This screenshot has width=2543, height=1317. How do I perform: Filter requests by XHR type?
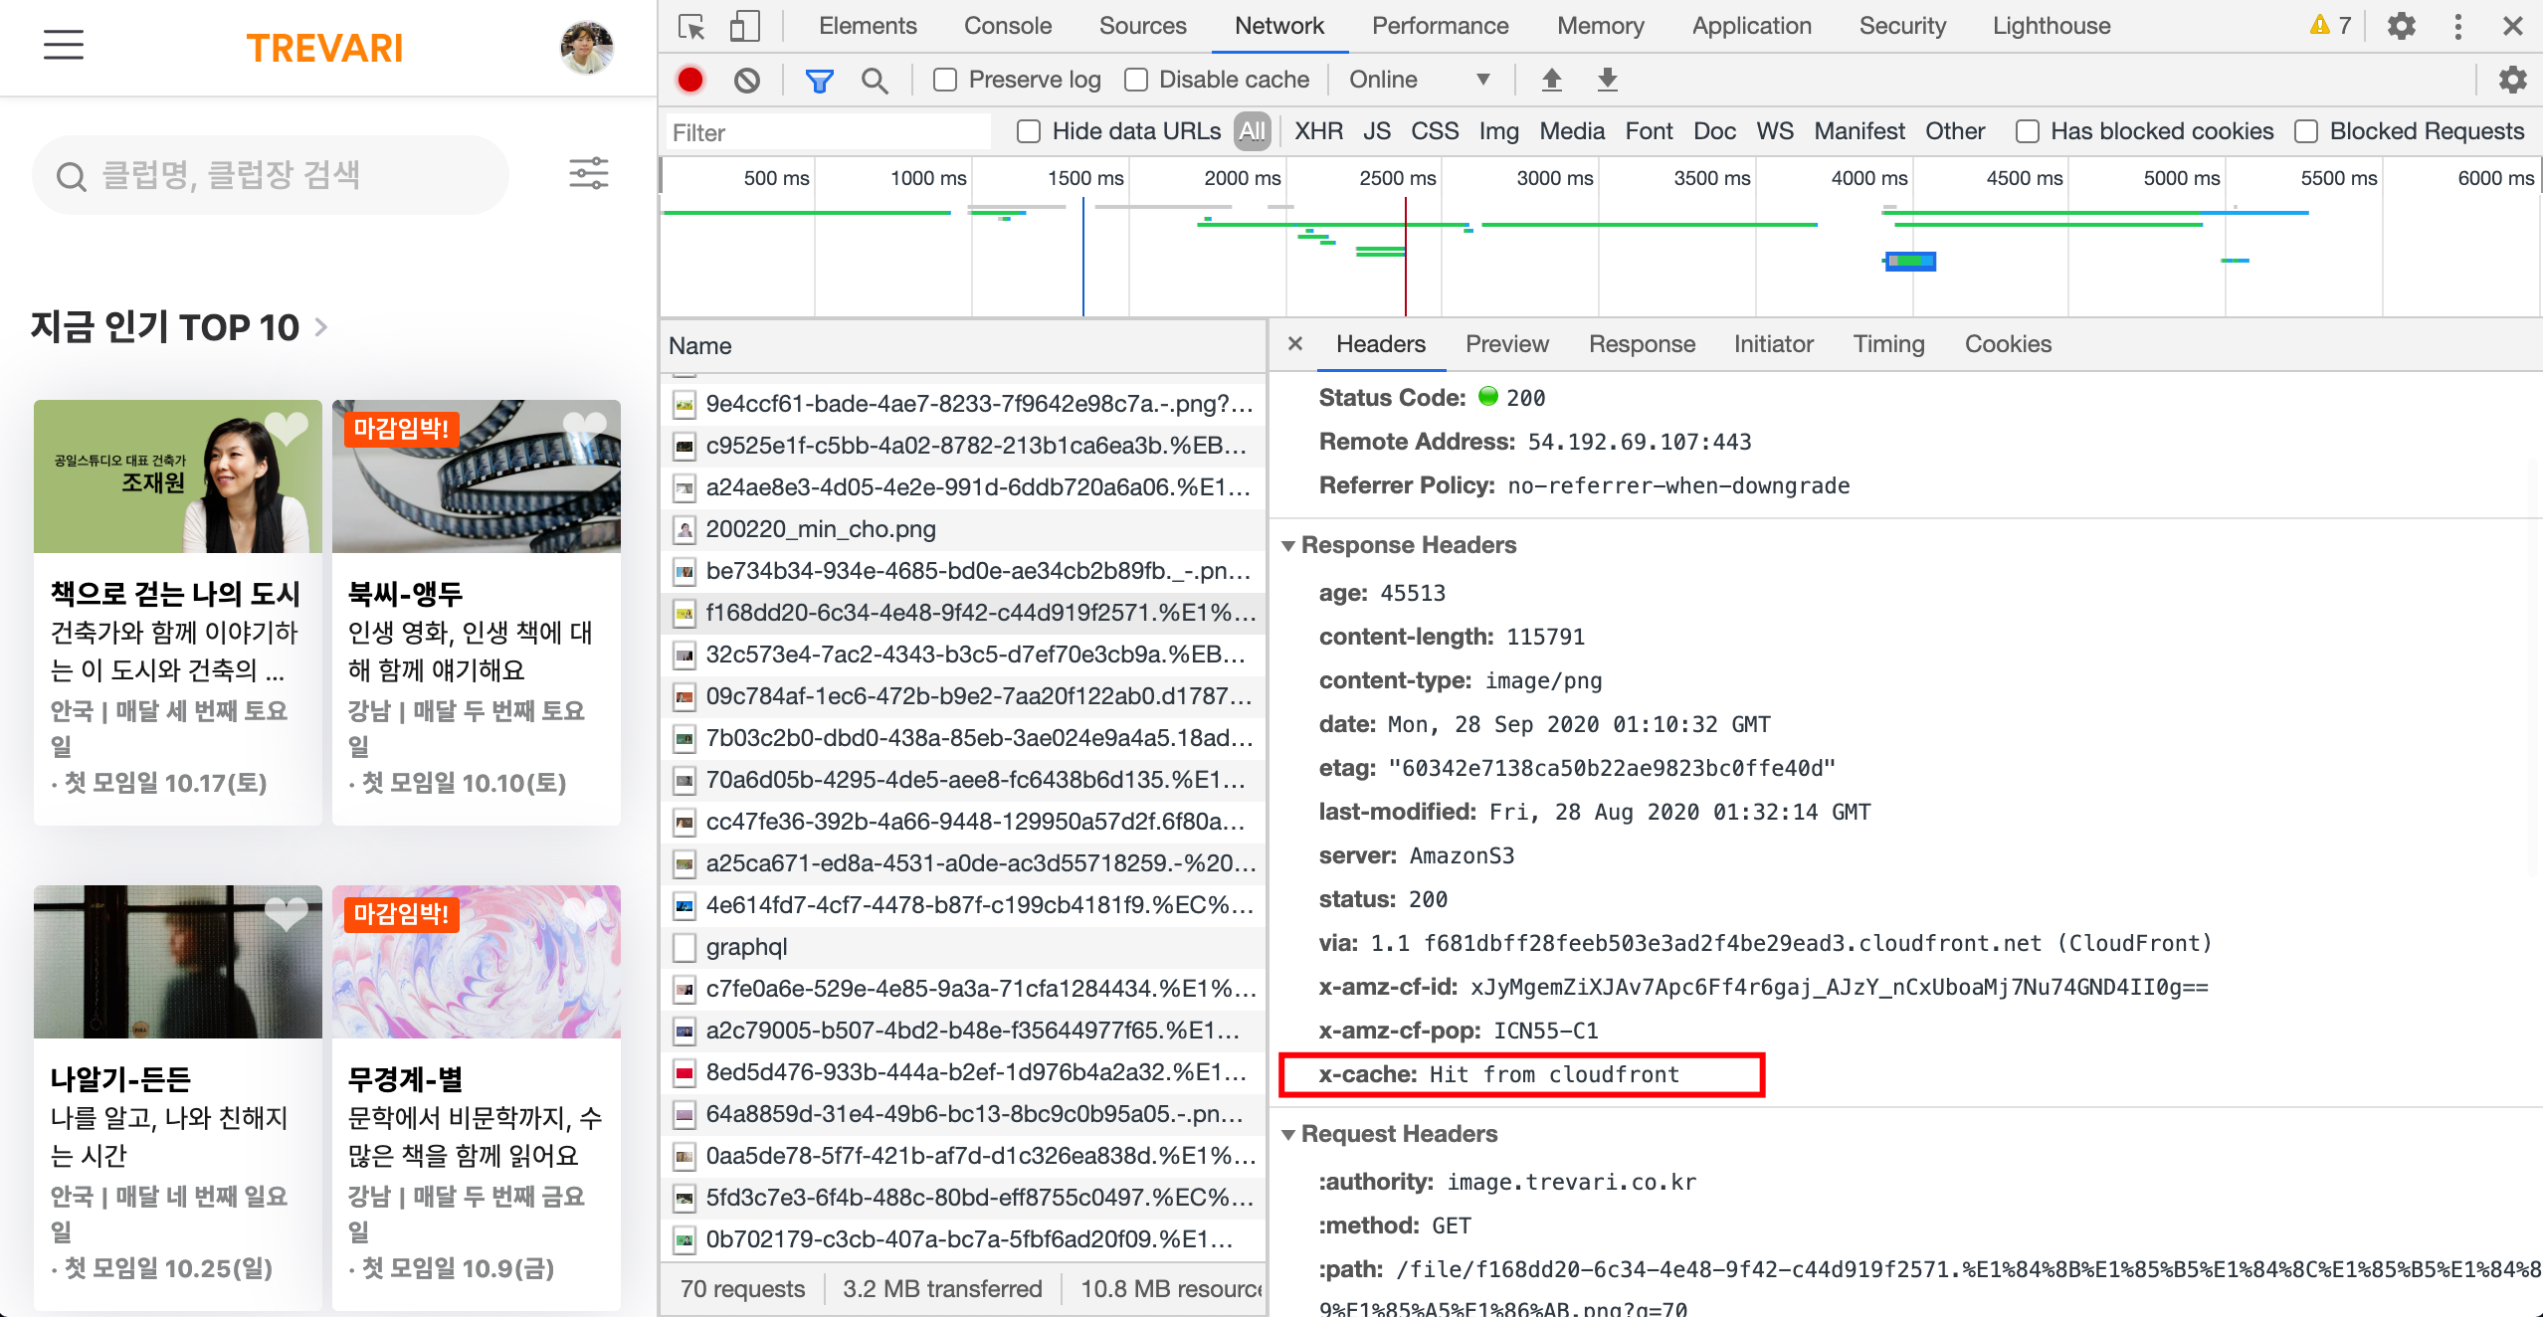(1317, 131)
